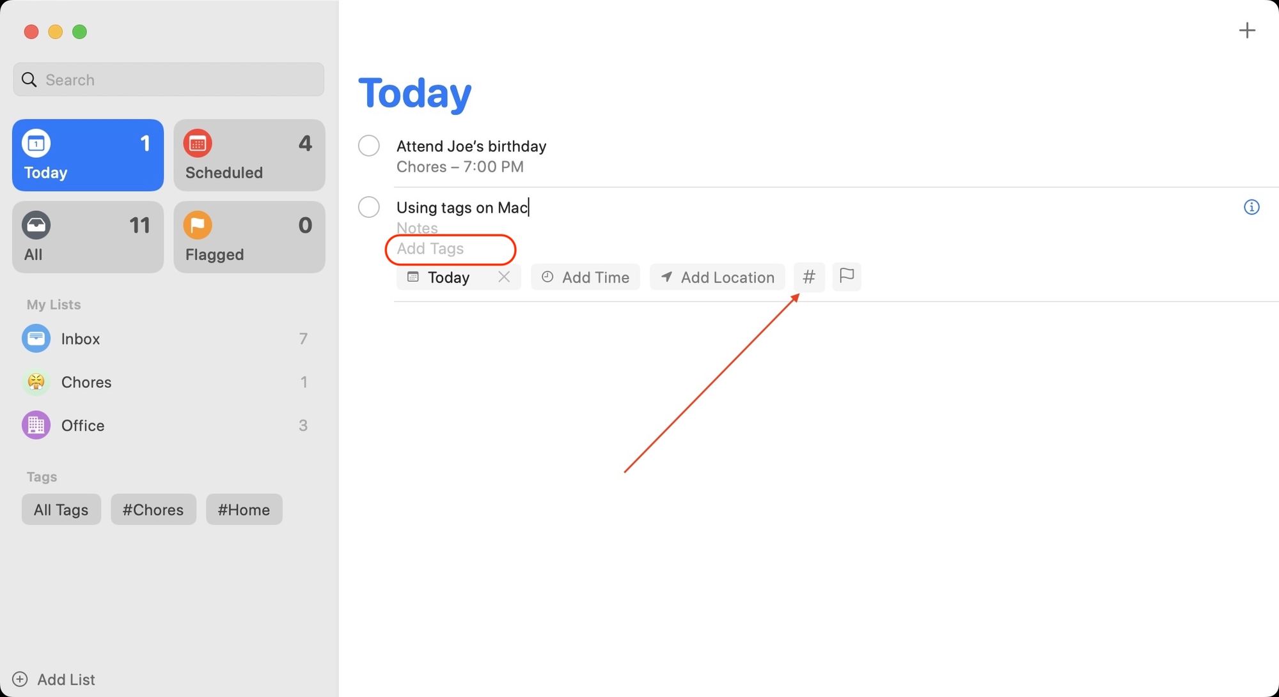Create a new reminder with the plus button
This screenshot has height=697, width=1279.
(x=1247, y=30)
